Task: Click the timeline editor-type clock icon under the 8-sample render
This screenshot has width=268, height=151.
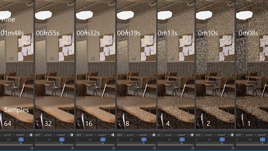Action: [x=154, y=135]
